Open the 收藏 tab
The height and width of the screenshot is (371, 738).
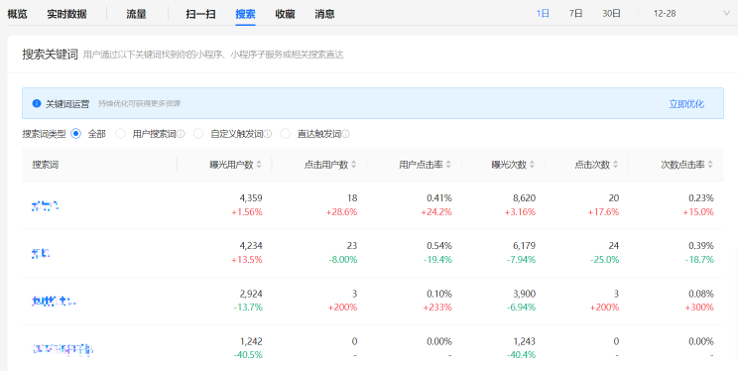pos(285,14)
